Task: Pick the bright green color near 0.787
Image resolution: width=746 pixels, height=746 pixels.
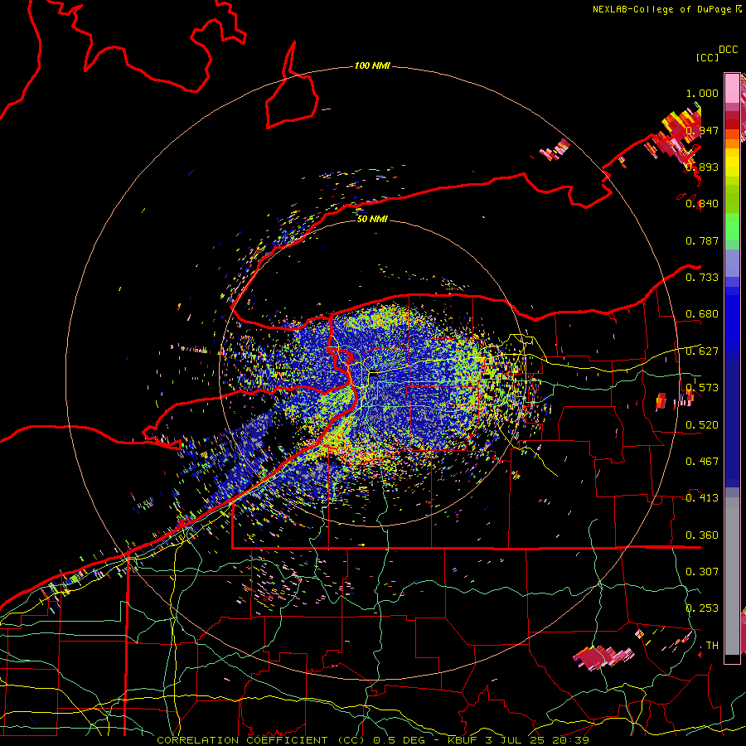Action: tap(732, 229)
